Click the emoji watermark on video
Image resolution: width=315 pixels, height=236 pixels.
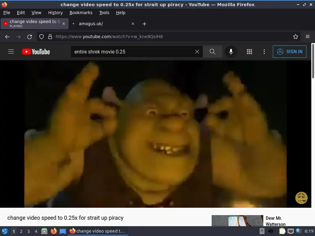301,198
